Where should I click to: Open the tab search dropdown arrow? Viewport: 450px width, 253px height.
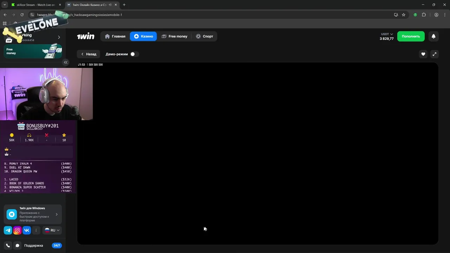click(x=5, y=5)
